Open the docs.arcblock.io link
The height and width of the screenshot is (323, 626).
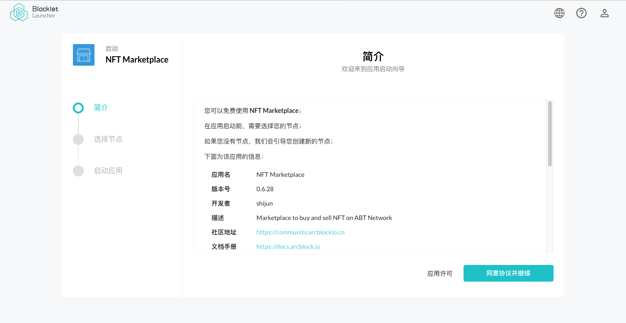pos(288,247)
